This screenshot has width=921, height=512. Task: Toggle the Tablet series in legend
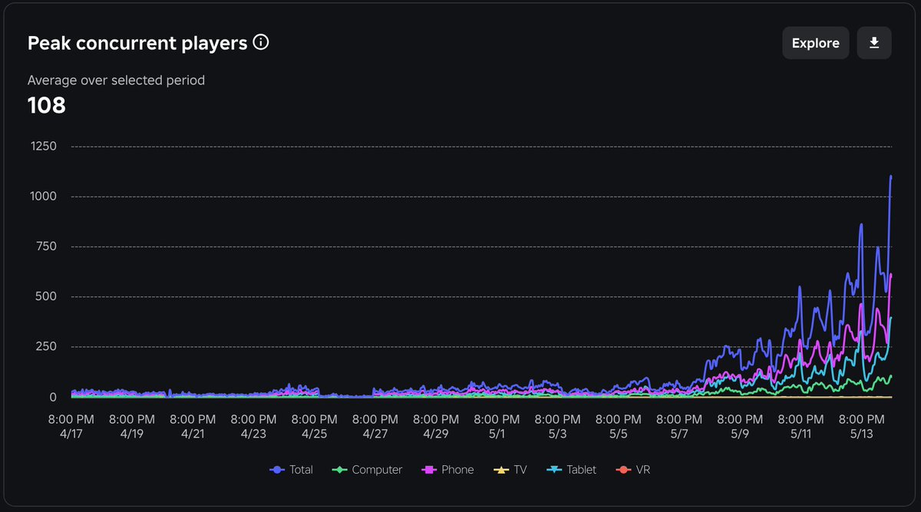point(571,470)
